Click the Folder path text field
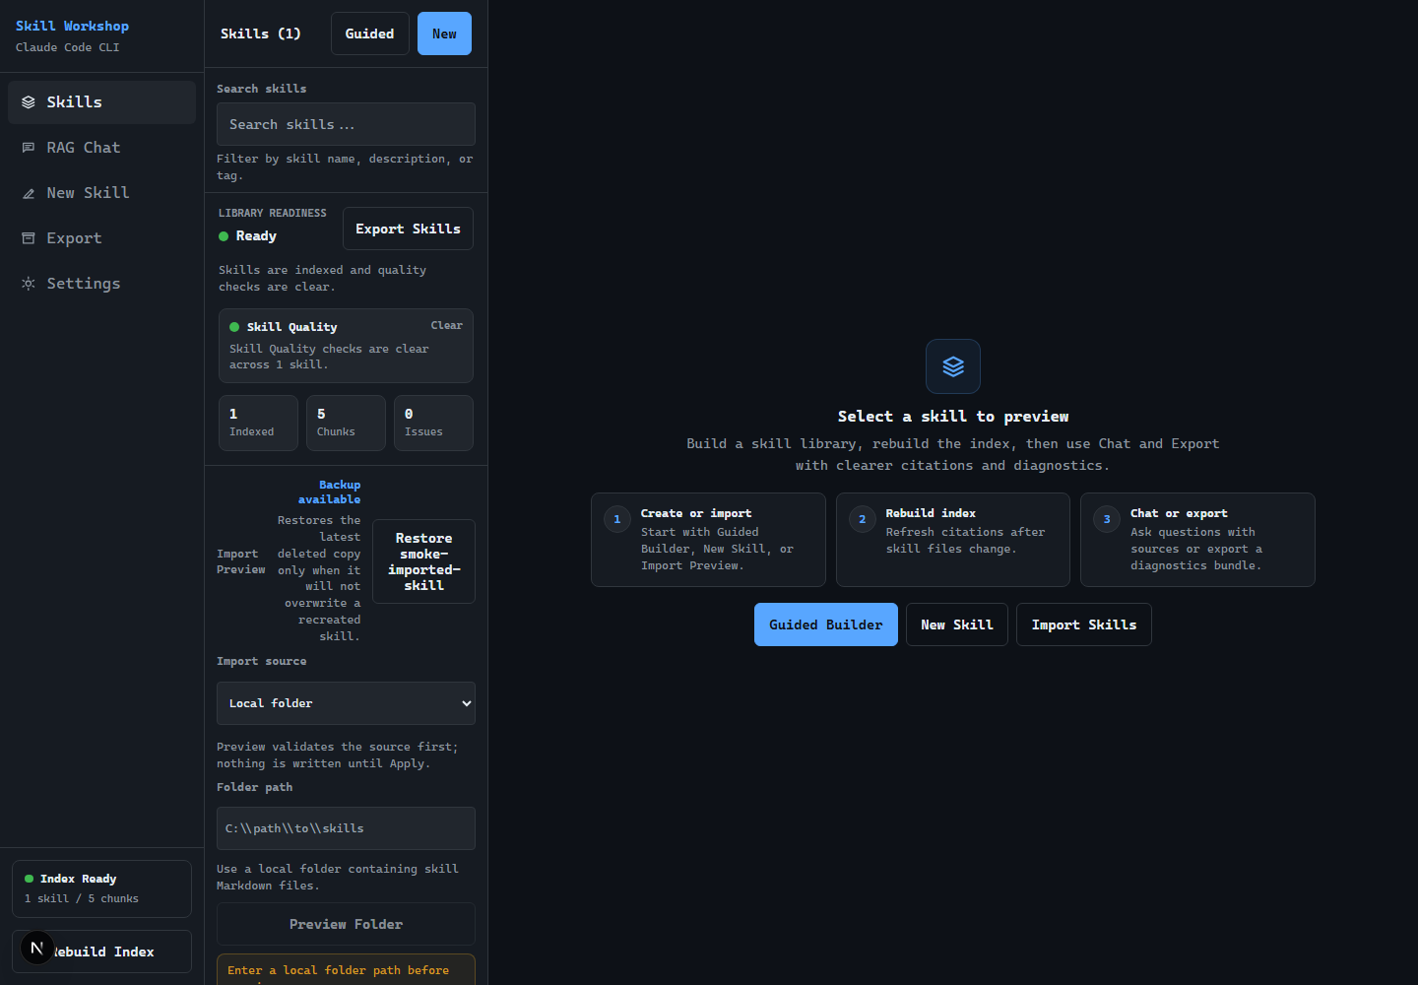The width and height of the screenshot is (1418, 985). point(346,828)
